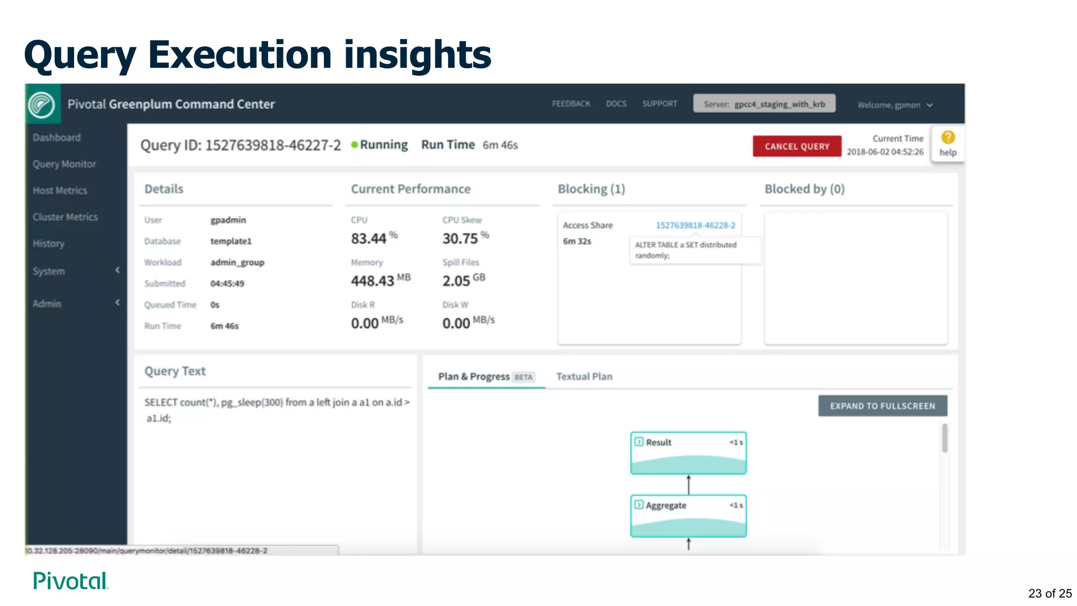Screen dimensions: 1077x606
Task: Click the CPU value 83.44
Action: [374, 238]
